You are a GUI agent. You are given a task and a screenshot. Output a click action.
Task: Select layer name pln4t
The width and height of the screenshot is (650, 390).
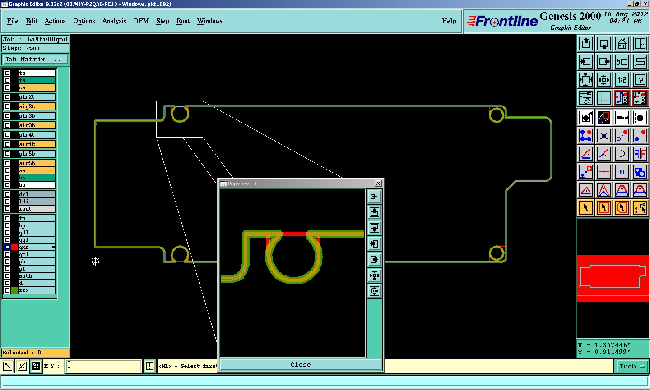[37, 135]
